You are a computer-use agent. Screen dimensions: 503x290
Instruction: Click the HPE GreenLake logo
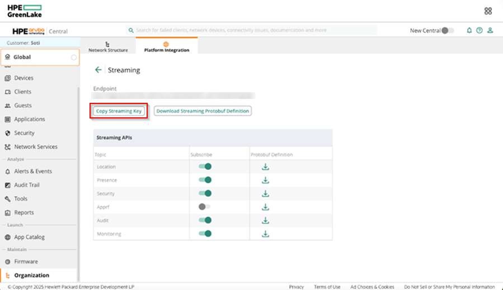(x=25, y=11)
